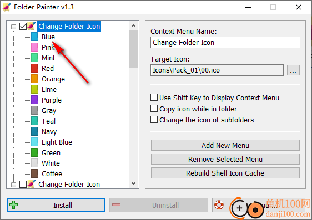The width and height of the screenshot is (312, 220).
Task: Click the blue folder icon beside Blue
Action: 34,37
